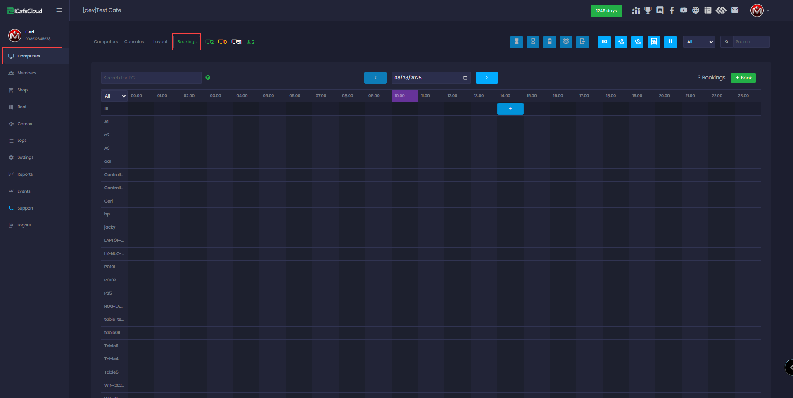Click the alarm clock toolbar icon

pos(566,42)
